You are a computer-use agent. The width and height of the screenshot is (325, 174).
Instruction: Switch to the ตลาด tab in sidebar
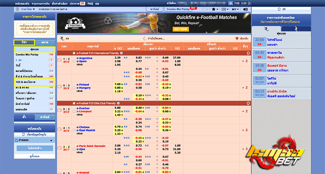tap(45, 42)
